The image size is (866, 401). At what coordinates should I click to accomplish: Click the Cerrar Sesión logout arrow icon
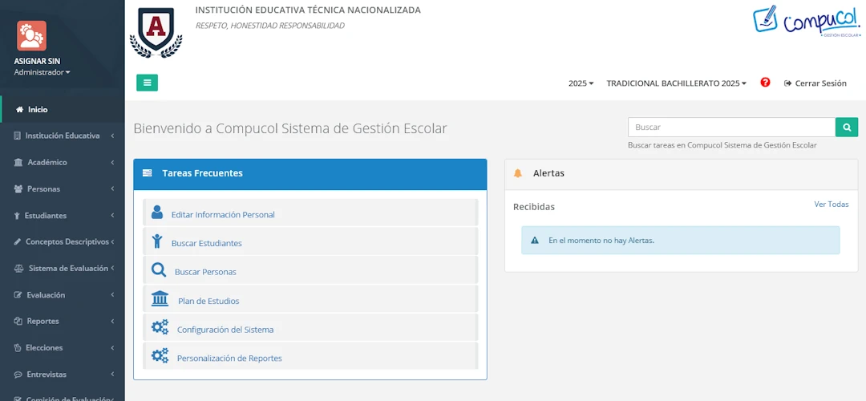(787, 83)
